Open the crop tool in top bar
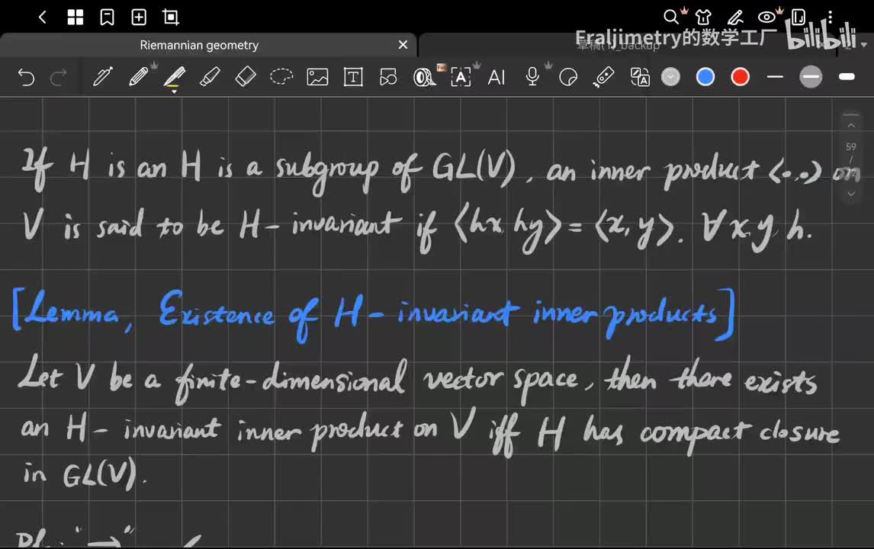Screen dimensions: 874x549 [x=171, y=18]
